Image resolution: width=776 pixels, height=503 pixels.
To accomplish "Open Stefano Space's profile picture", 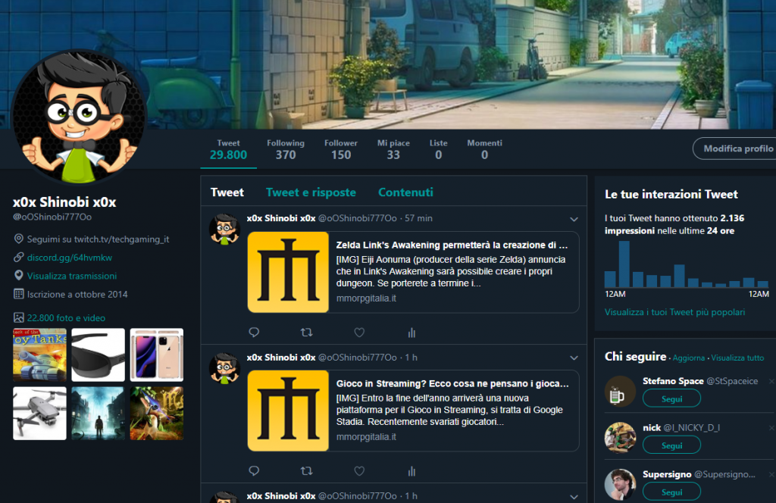I will (620, 391).
